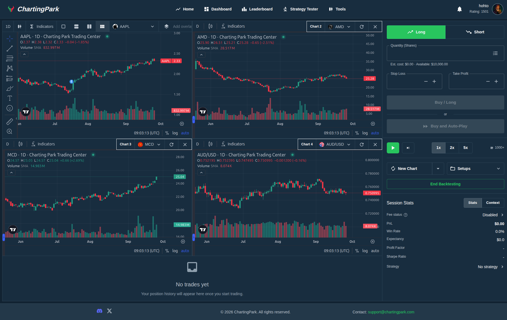Open notifications bell
Image resolution: width=507 pixels, height=320 pixels.
click(460, 9)
